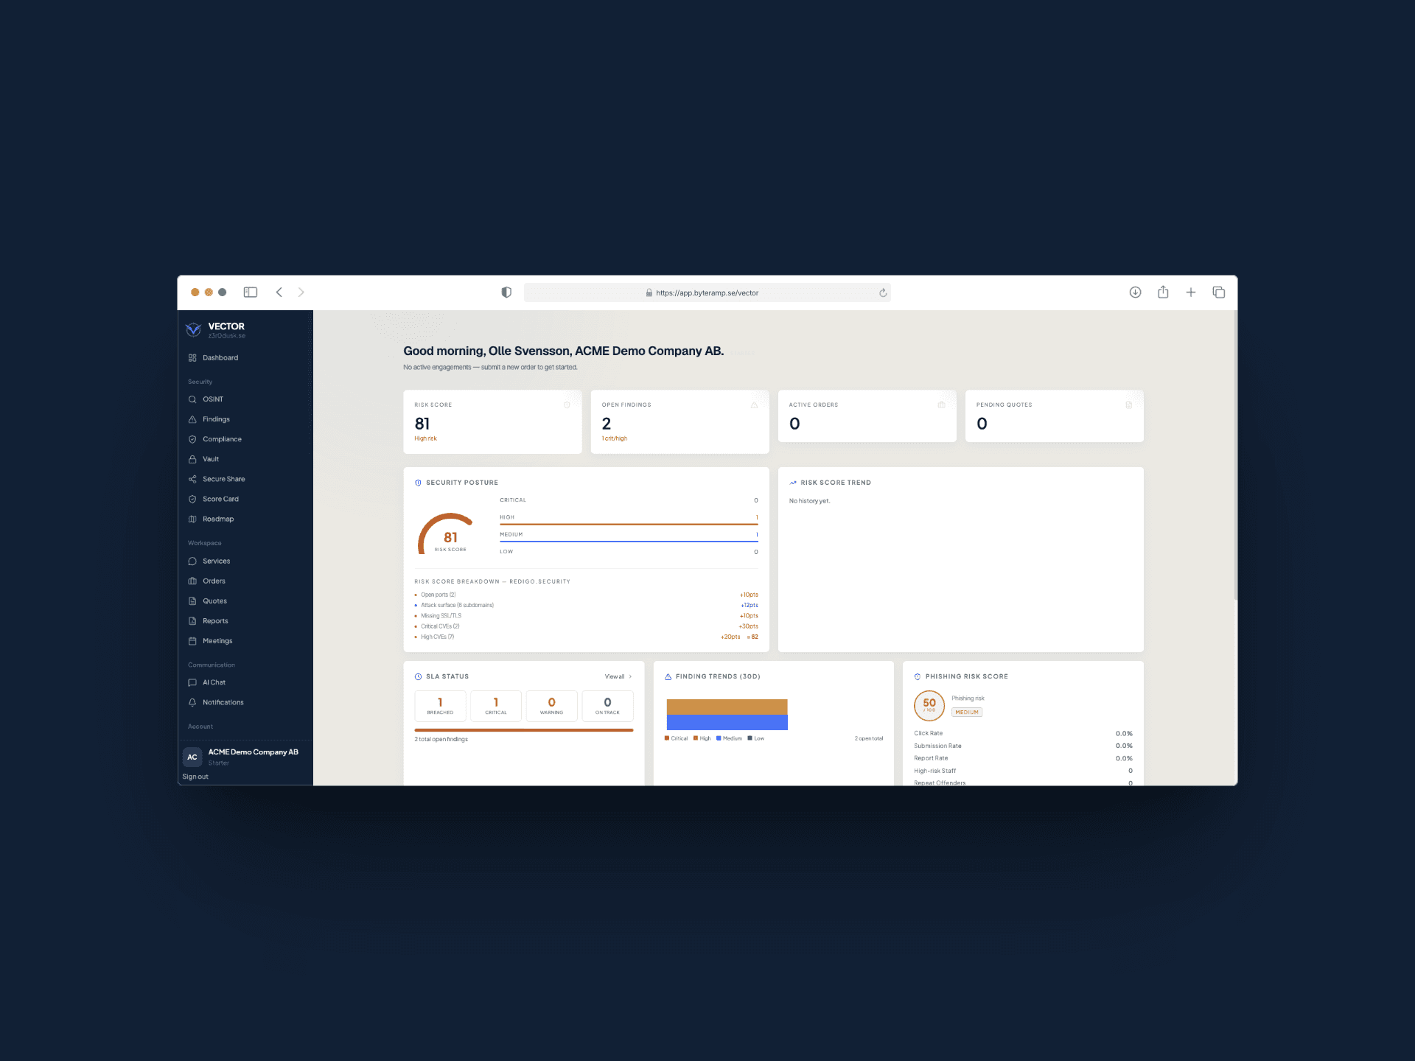1415x1061 pixels.
Task: Click the AI Chat message icon
Action: point(192,683)
